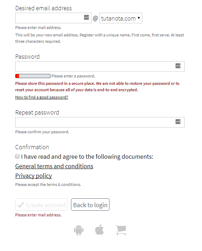
Task: Open How to find a good password link
Action: click(x=42, y=97)
